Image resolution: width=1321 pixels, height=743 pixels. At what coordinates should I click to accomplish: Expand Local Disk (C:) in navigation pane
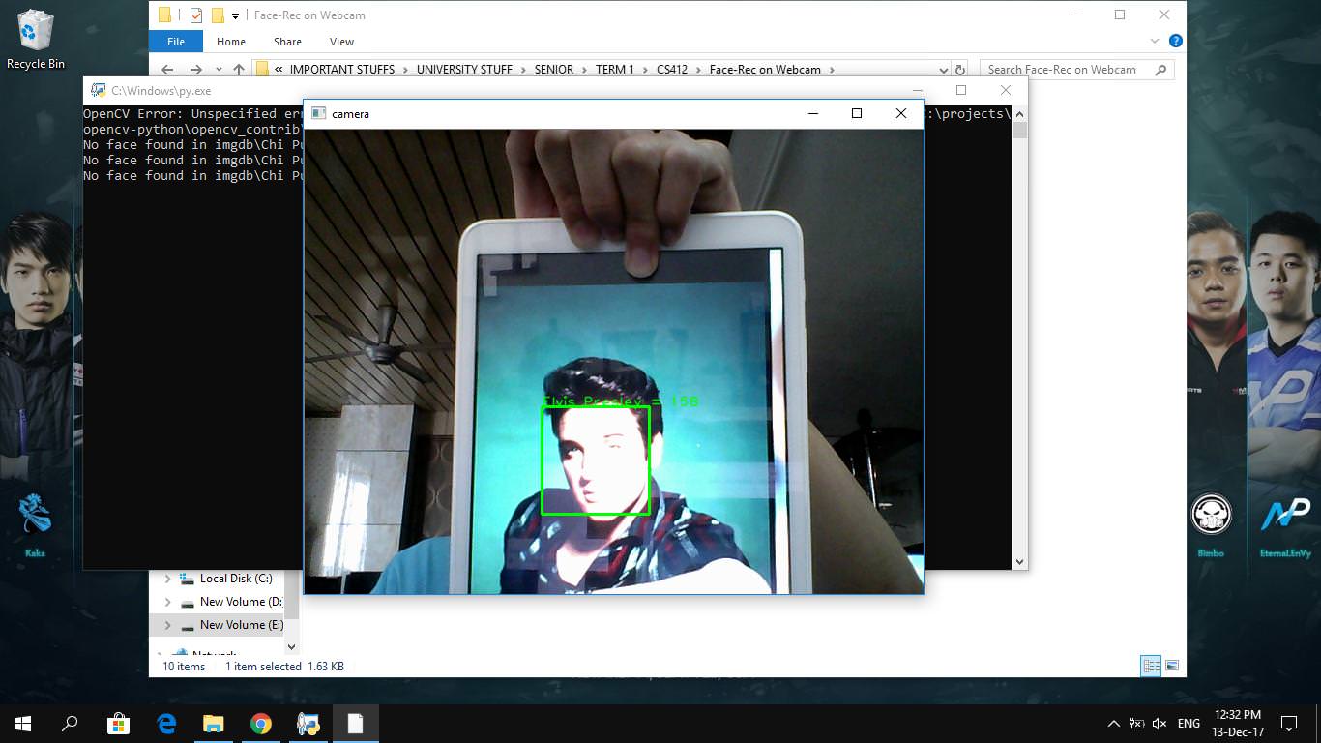pyautogui.click(x=167, y=579)
